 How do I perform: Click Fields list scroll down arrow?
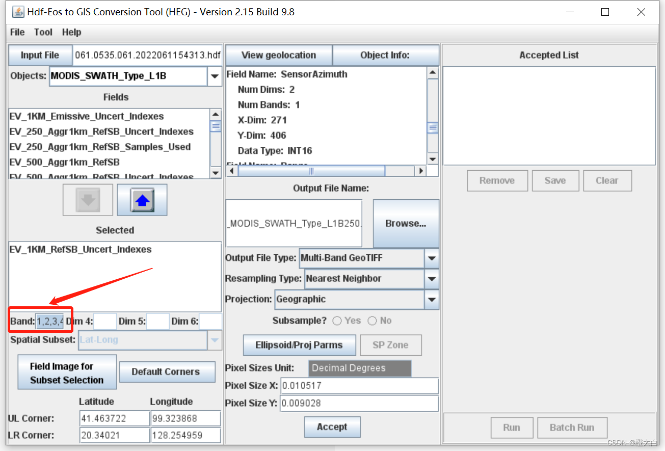(216, 173)
